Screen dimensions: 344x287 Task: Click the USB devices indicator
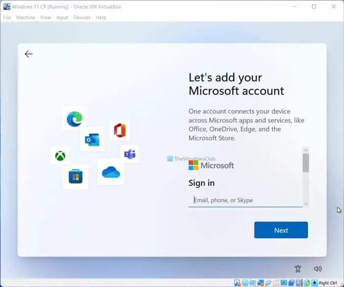[268, 283]
